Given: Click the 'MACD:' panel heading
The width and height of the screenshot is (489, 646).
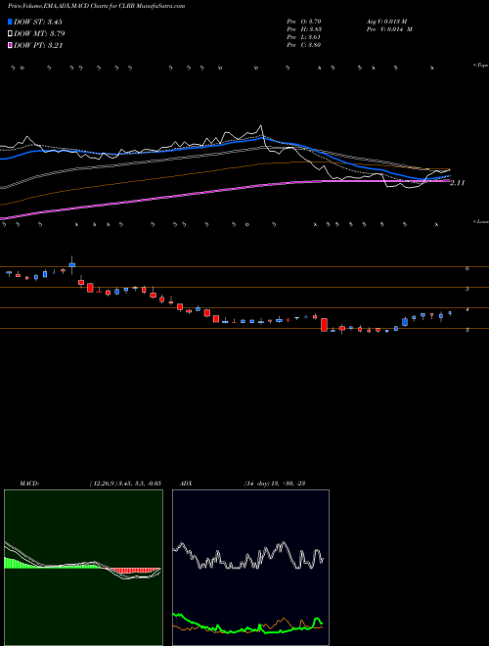Looking at the screenshot, I should click(29, 484).
